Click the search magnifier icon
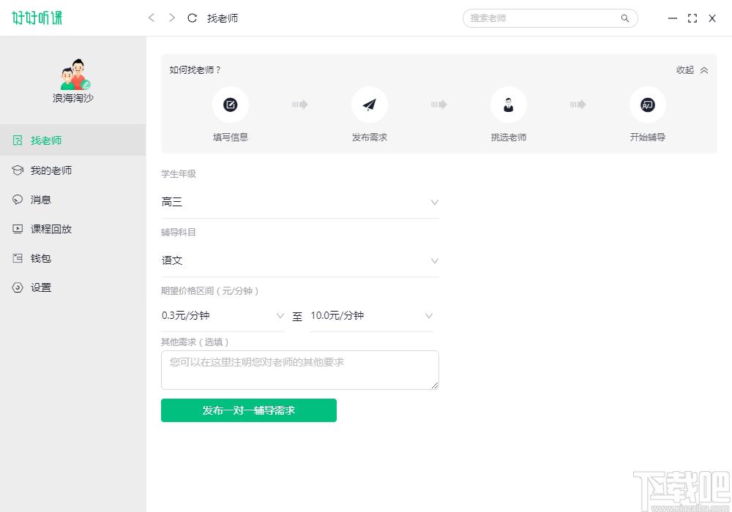 tap(624, 18)
